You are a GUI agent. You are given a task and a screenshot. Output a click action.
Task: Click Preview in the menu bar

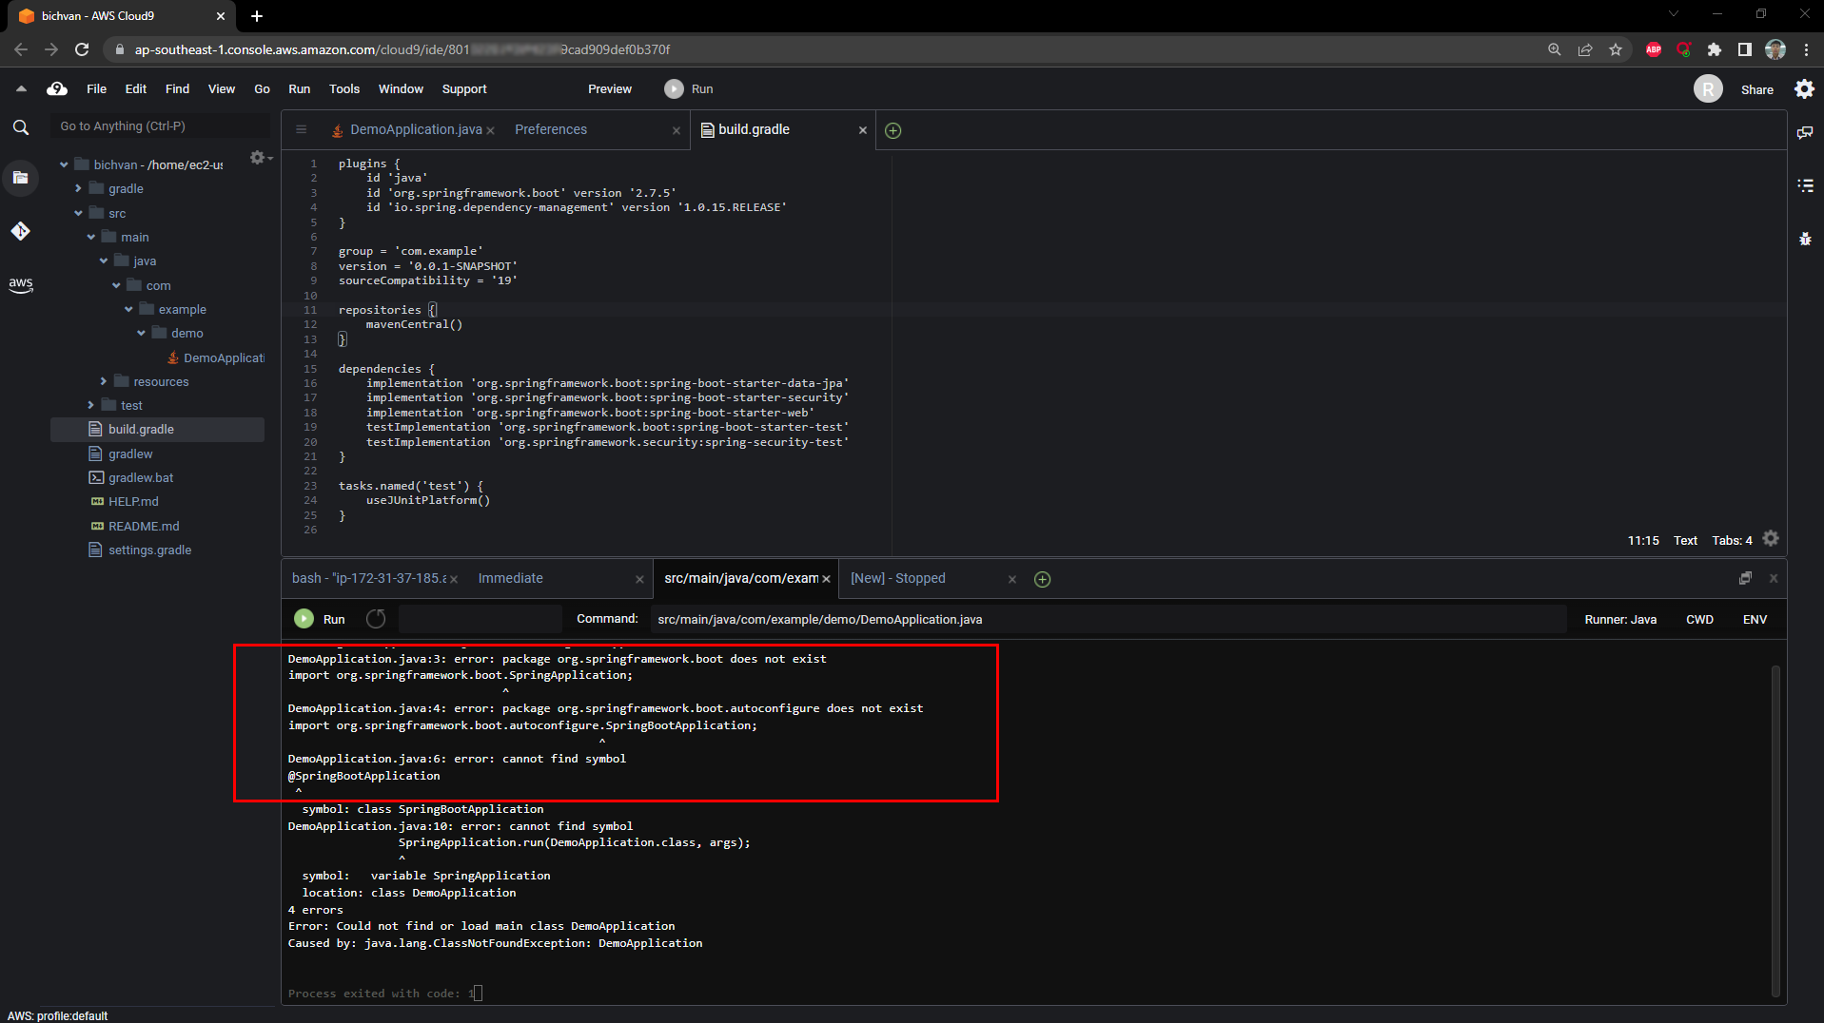[x=610, y=88]
